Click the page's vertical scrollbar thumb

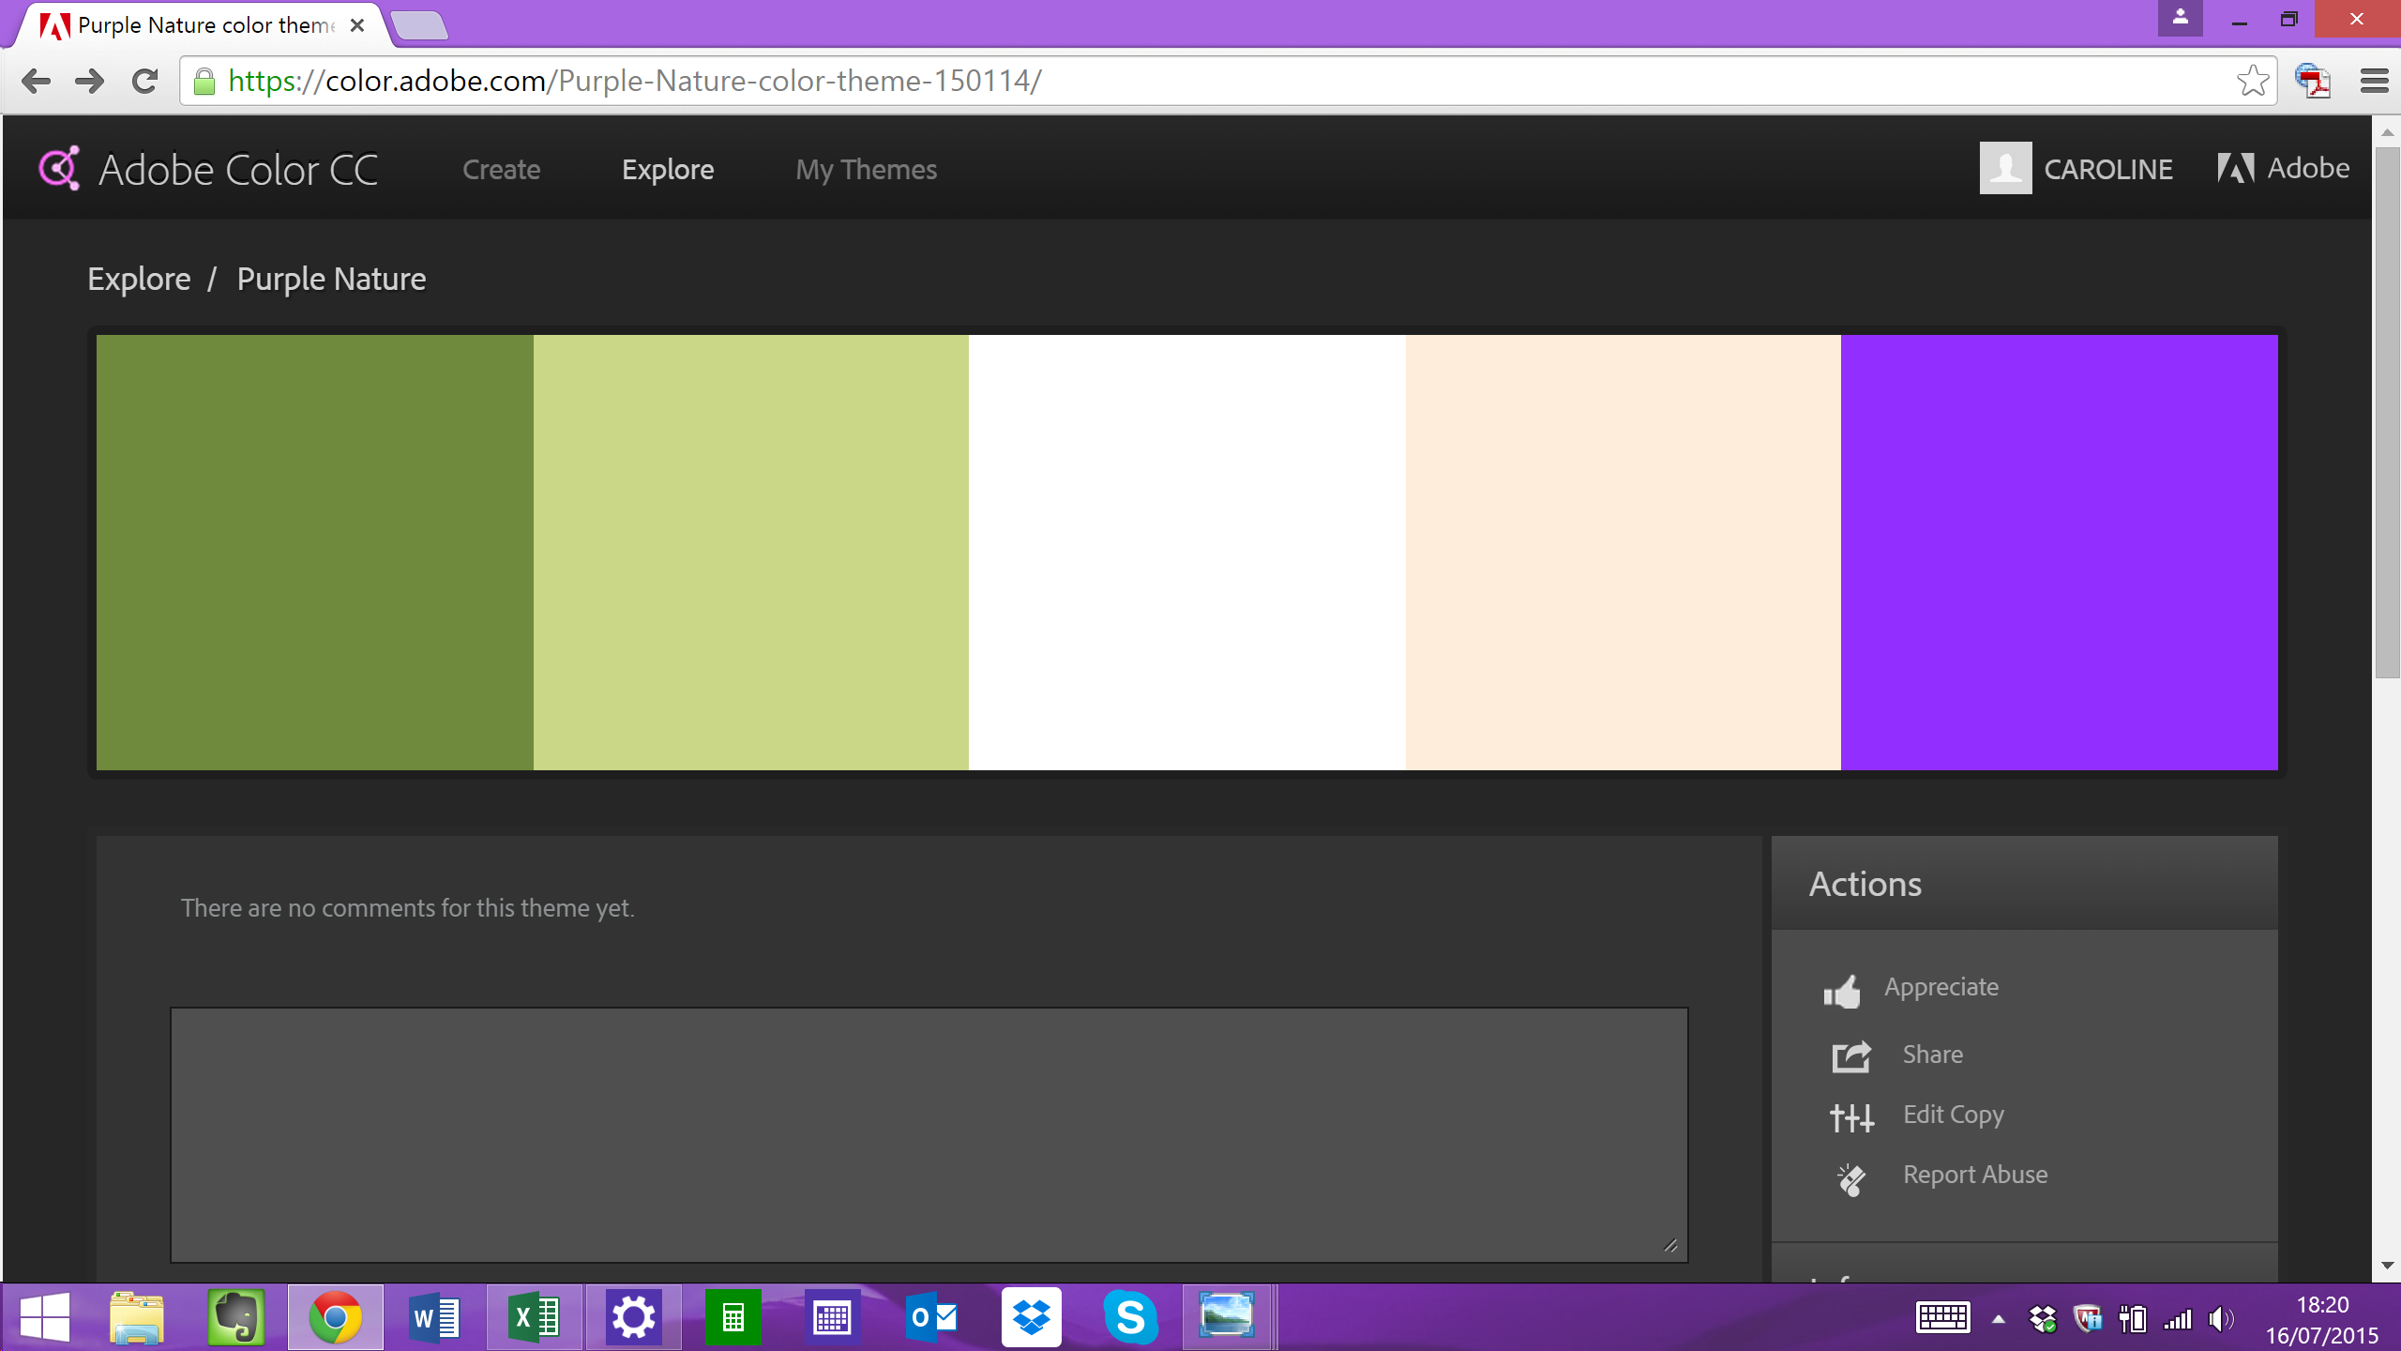(x=2387, y=413)
